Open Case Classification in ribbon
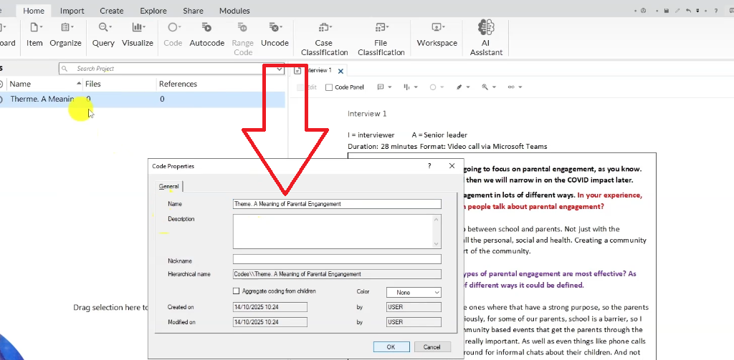This screenshot has width=734, height=360. click(x=324, y=37)
